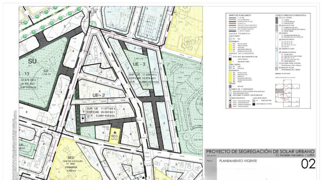Click the "SED" label above Centre Escolar
Viewport: 323px width, 180px height.
pos(71,158)
